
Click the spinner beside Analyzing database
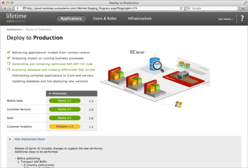[9, 69]
